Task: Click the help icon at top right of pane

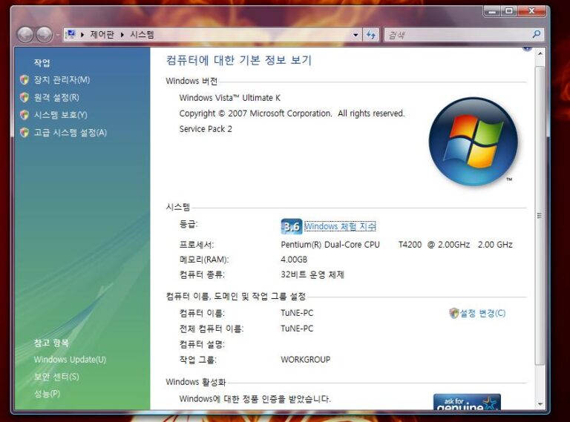Action: pyautogui.click(x=527, y=49)
